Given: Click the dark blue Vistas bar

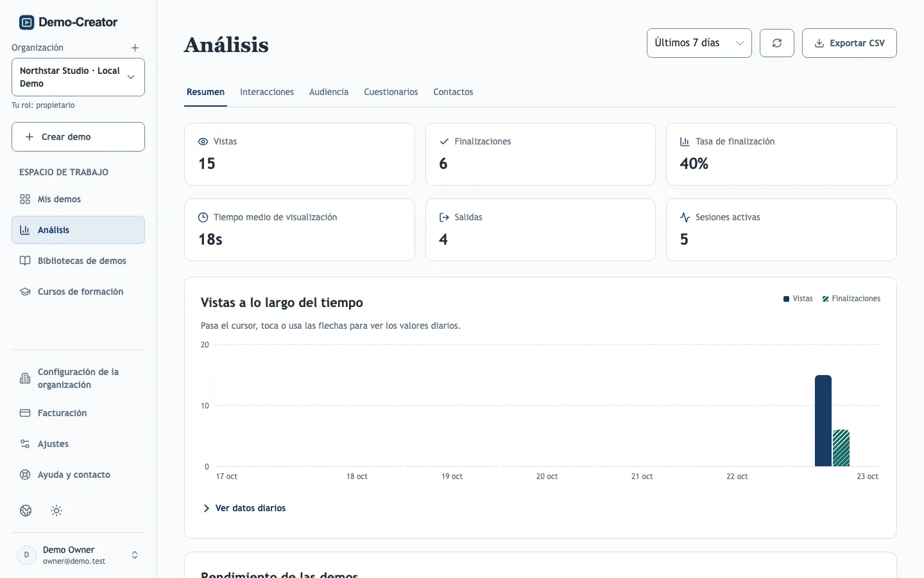Looking at the screenshot, I should coord(823,421).
